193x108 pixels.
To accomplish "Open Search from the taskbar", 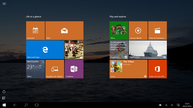I will [x=26, y=105].
